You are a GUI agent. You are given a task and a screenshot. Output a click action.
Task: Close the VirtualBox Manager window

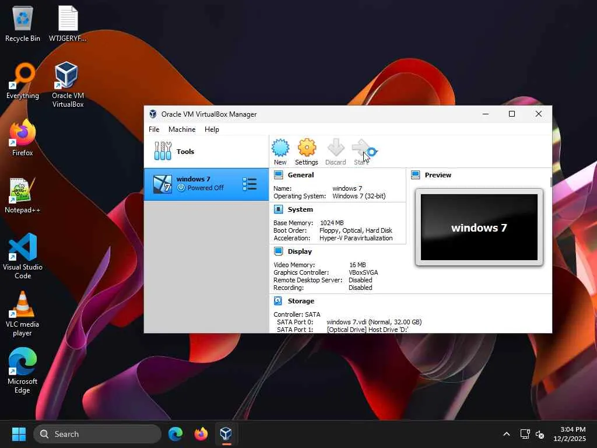point(538,114)
